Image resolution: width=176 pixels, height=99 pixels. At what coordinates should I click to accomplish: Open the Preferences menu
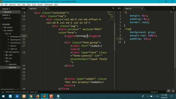point(48,5)
